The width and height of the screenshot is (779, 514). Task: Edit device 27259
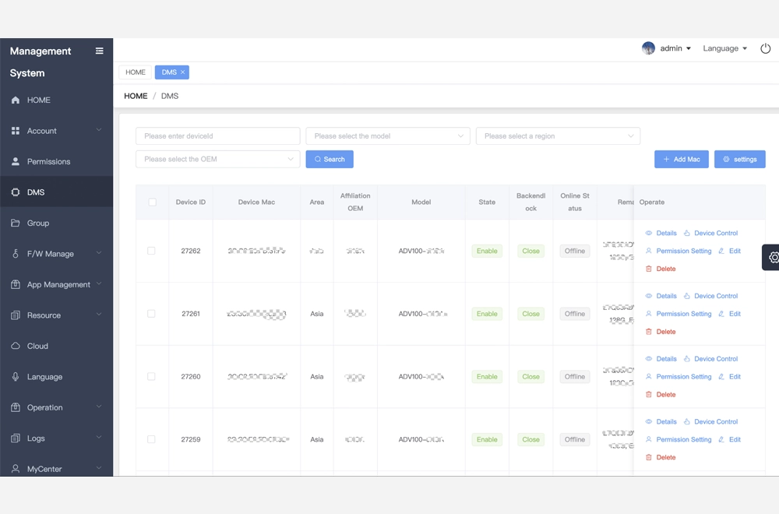click(x=729, y=439)
